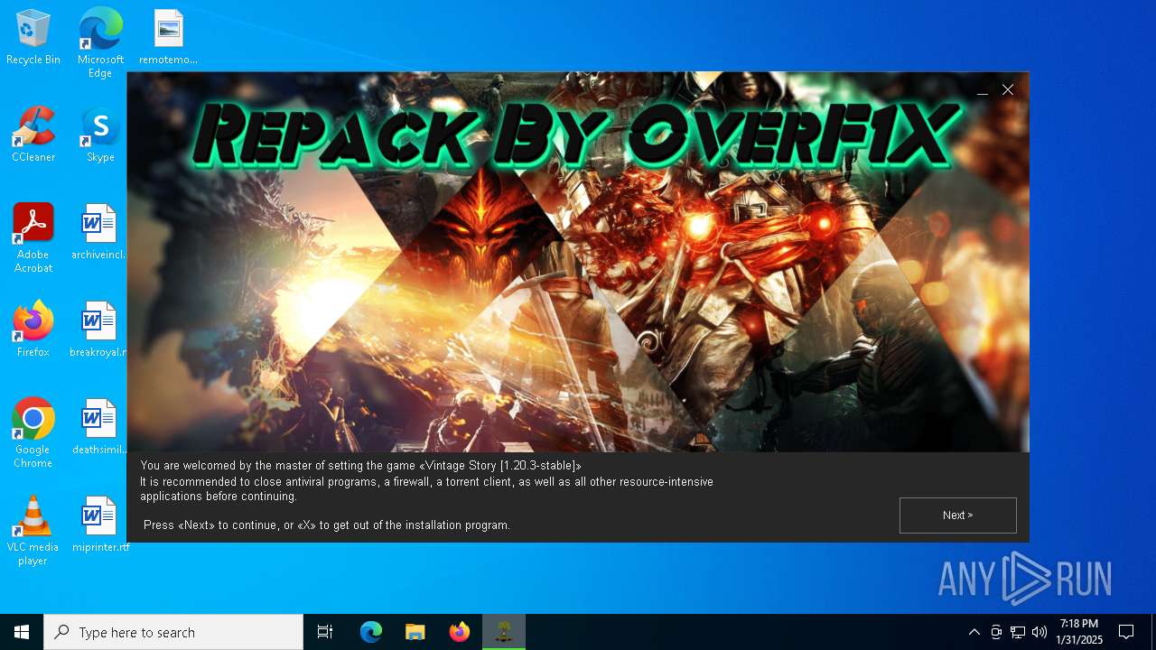Minimize the repack installer window
The image size is (1156, 650).
tap(983, 90)
